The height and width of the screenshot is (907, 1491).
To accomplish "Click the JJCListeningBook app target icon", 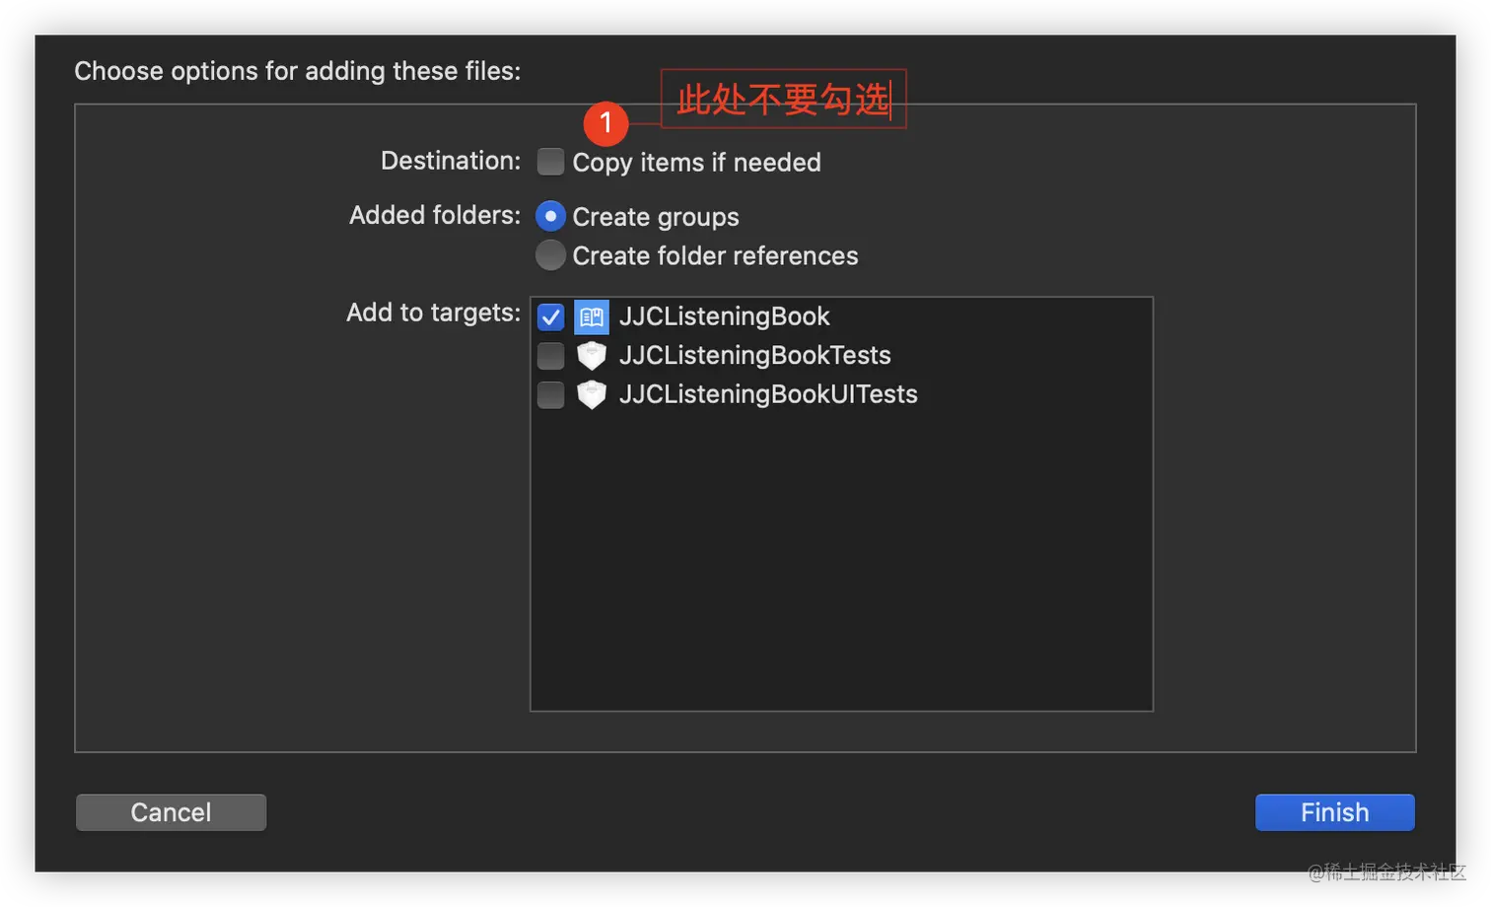I will pyautogui.click(x=592, y=316).
